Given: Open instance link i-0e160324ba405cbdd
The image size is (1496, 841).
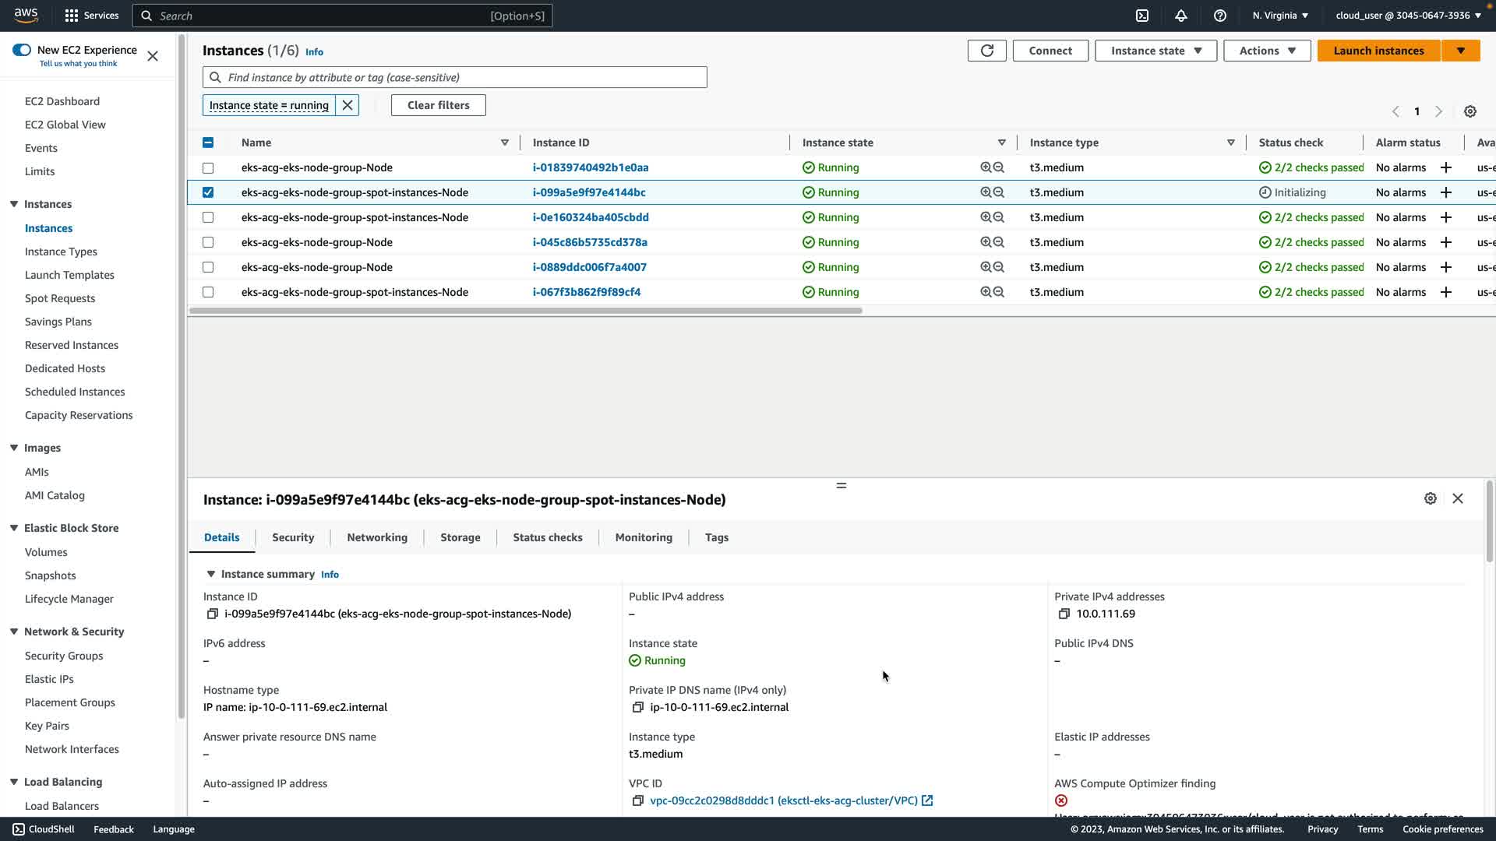Looking at the screenshot, I should (x=591, y=217).
